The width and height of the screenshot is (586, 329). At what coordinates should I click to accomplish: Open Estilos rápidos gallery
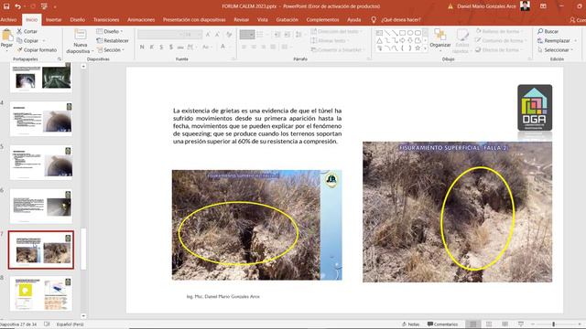tap(461, 41)
